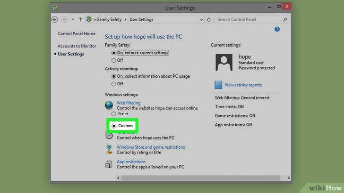Open Help with the blue question mark
Screen dimensions: 344x193
(277, 29)
